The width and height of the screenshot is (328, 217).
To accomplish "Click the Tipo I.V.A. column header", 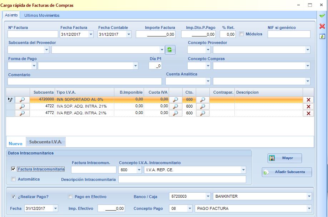I will pos(85,92).
